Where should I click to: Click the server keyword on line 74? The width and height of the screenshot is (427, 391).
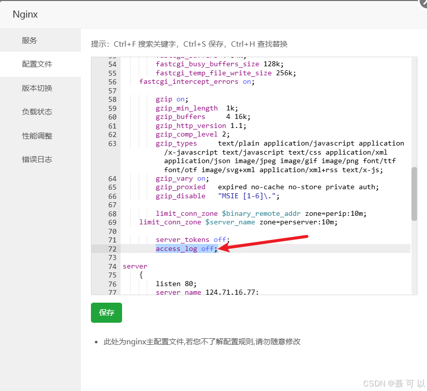(x=135, y=267)
